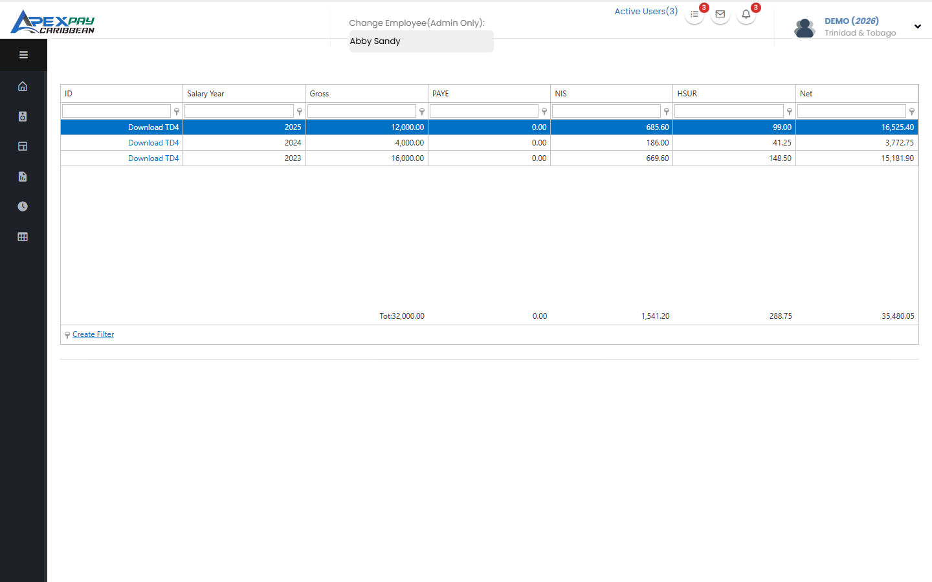This screenshot has height=582, width=932.
Task: Open the payslip badge icon in the sidebar
Action: tap(23, 116)
